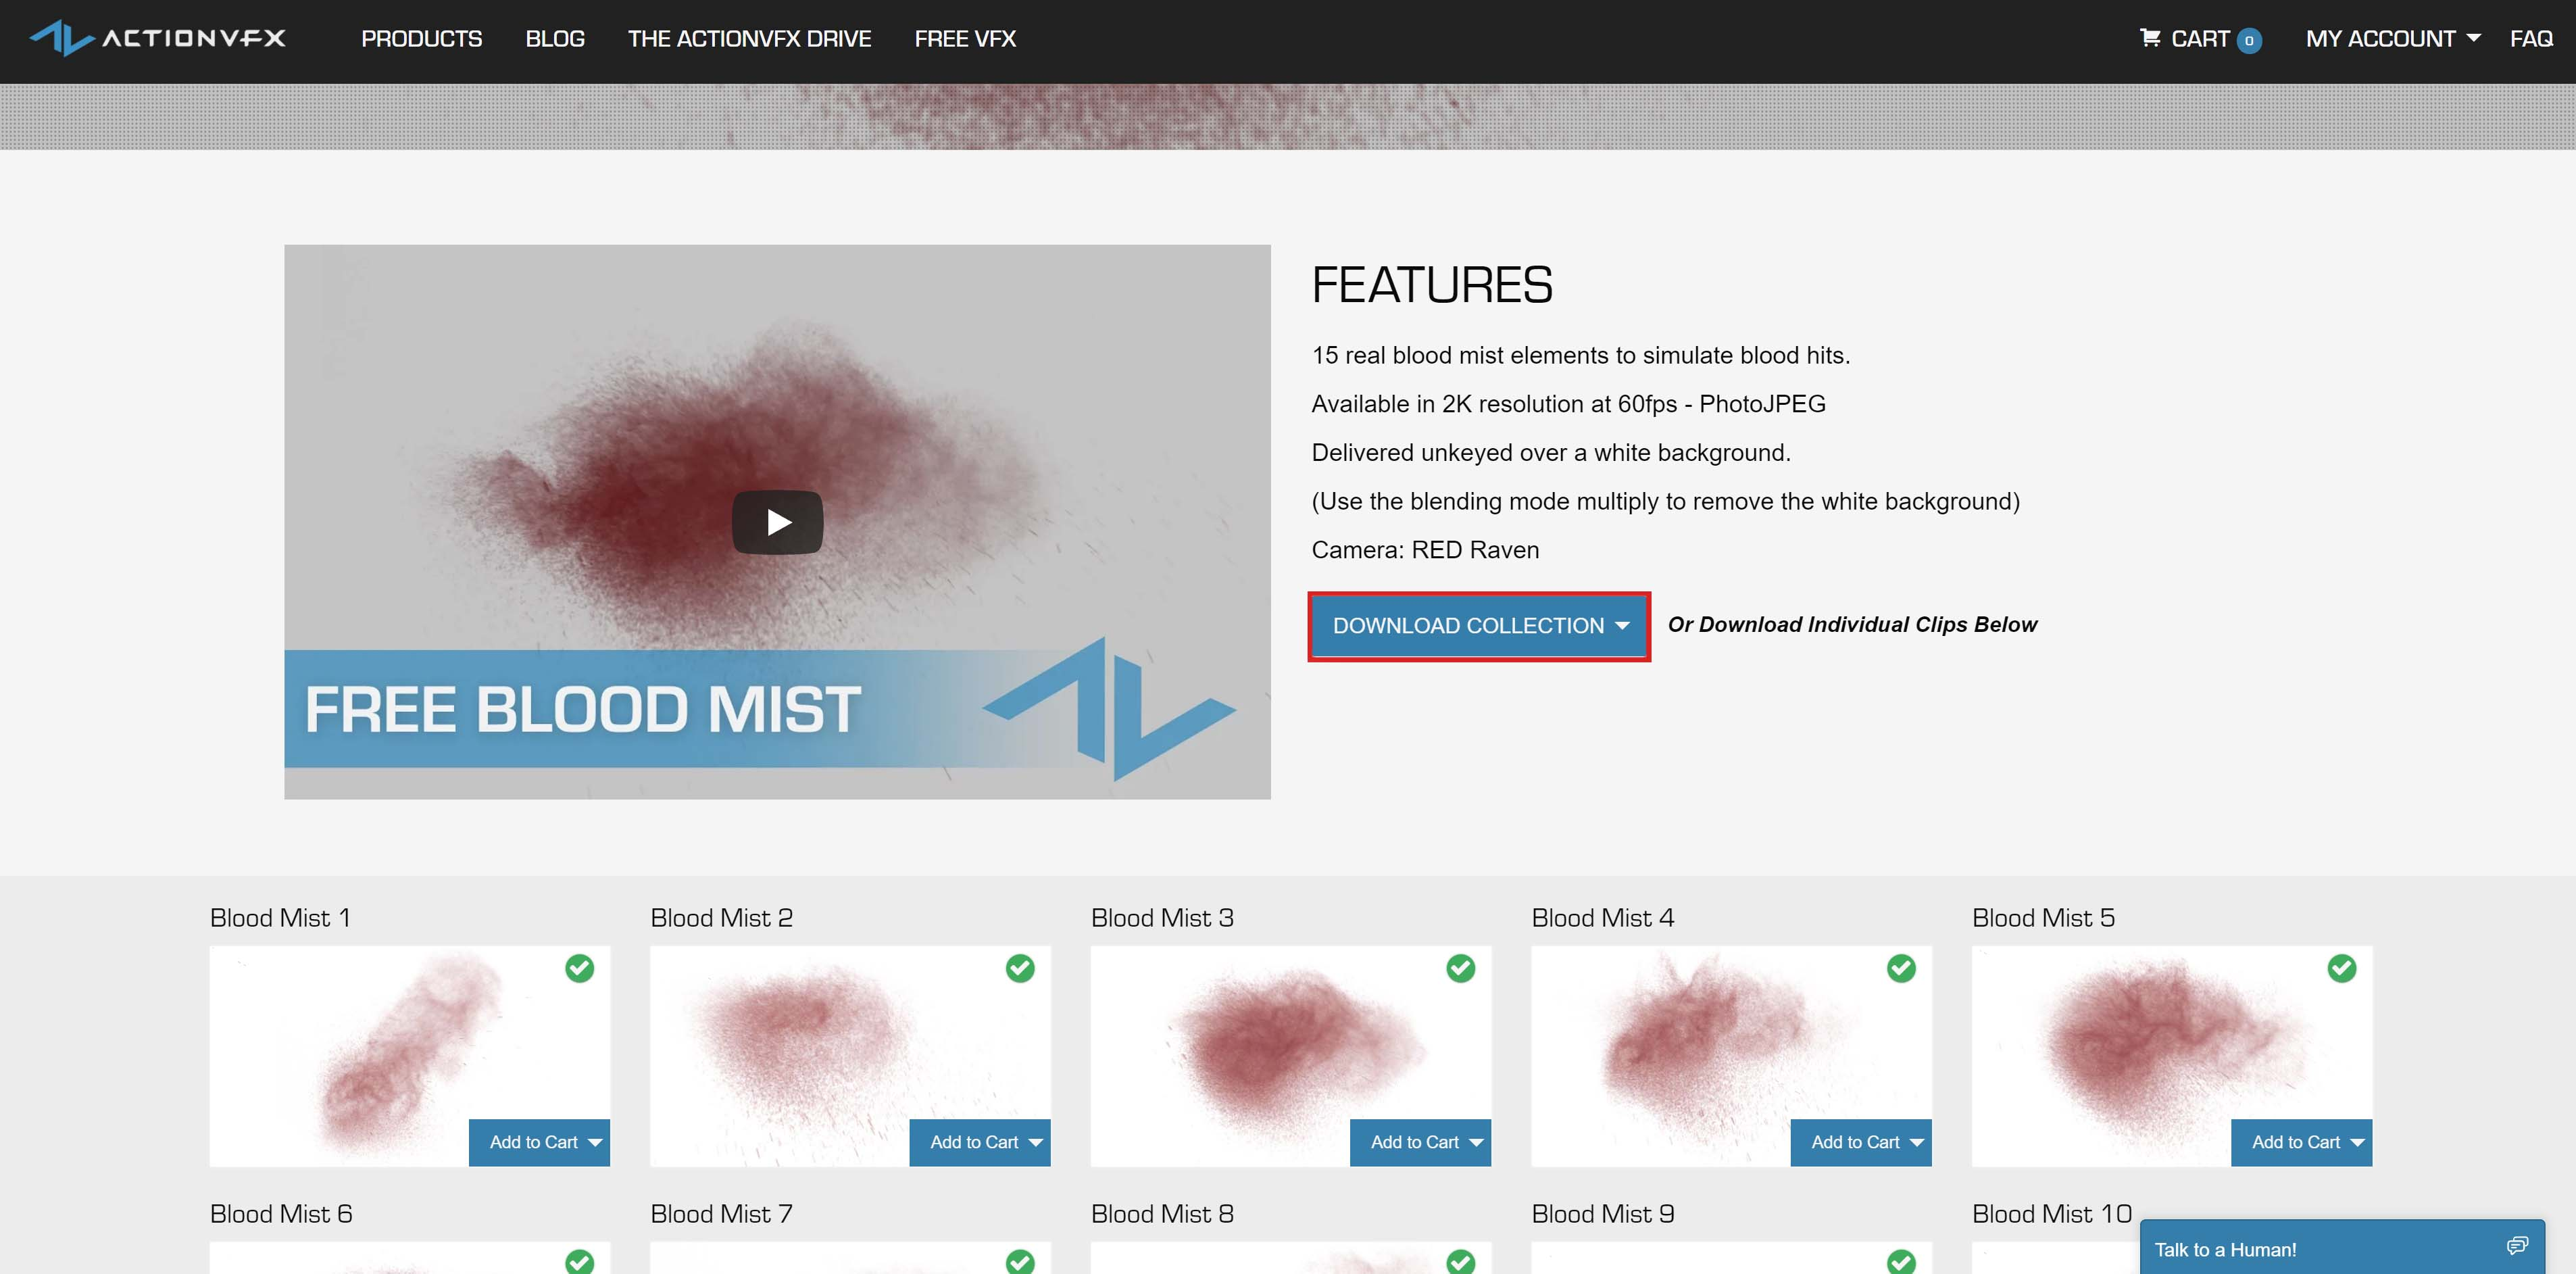This screenshot has width=2576, height=1274.
Task: Click the cart item count badge
Action: (x=2249, y=40)
